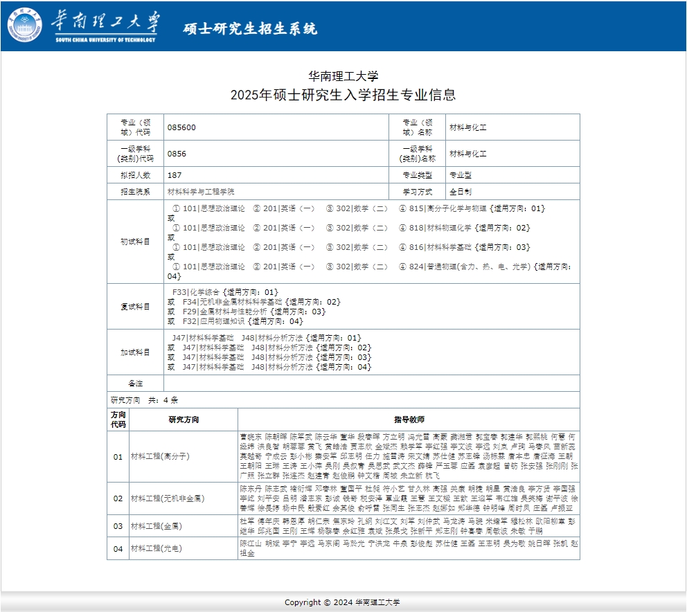Viewport: 687px width, 612px height.
Task: Click the 复试科目 row label
Action: click(135, 307)
